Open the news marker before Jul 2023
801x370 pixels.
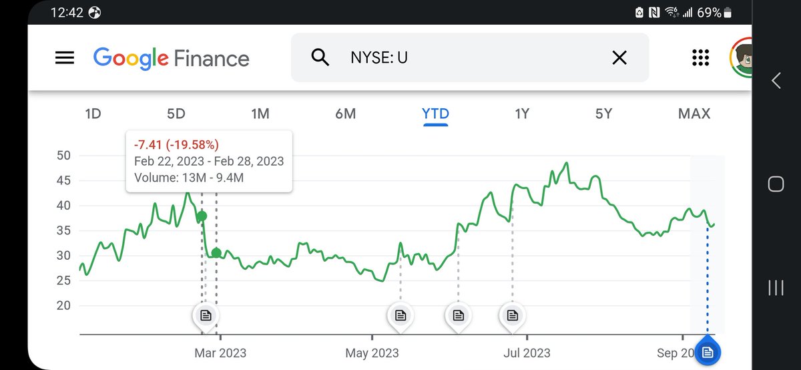click(x=512, y=315)
